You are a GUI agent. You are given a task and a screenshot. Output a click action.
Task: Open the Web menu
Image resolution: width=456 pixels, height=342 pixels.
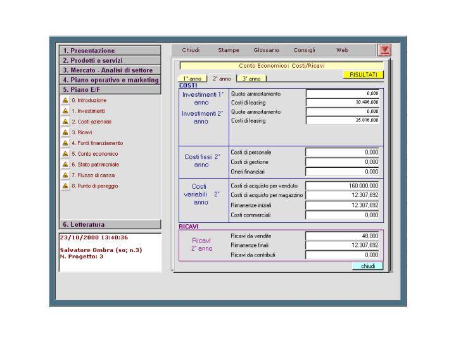tap(342, 50)
